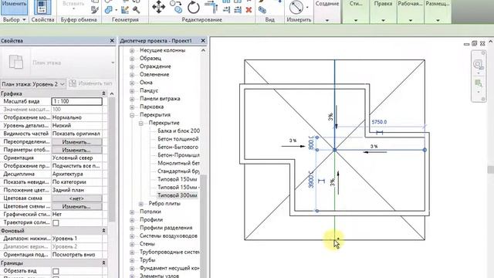The width and height of the screenshot is (494, 278).
Task: Expand the Несущие колонны tree node
Action: [132, 50]
